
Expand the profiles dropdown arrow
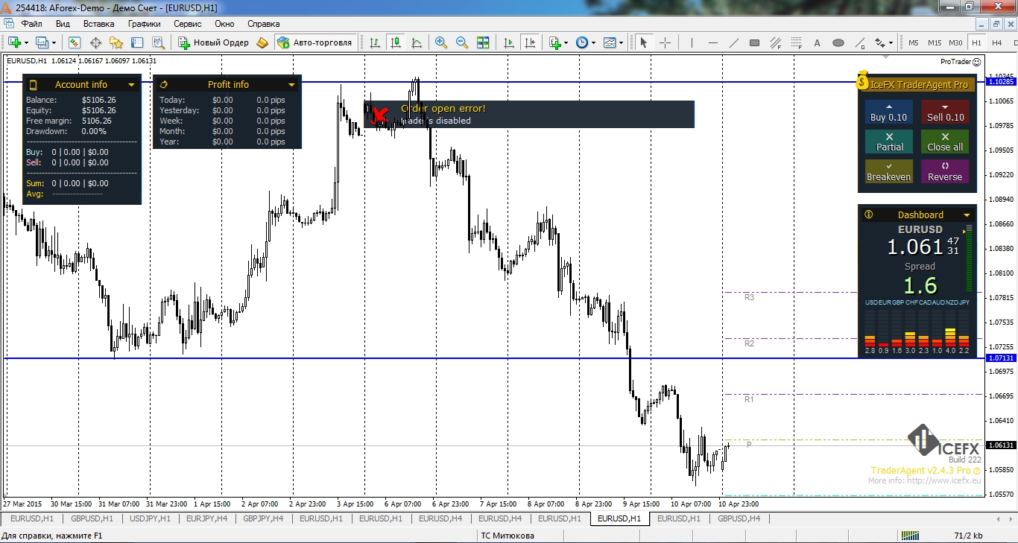click(x=54, y=42)
